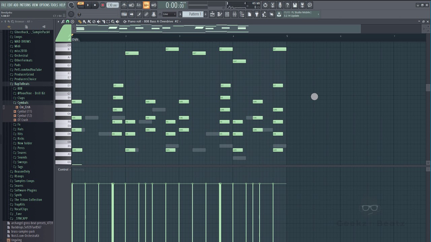Screen dimensions: 431x242
Task: Click the microphone recording icon
Action: pyautogui.click(x=280, y=5)
